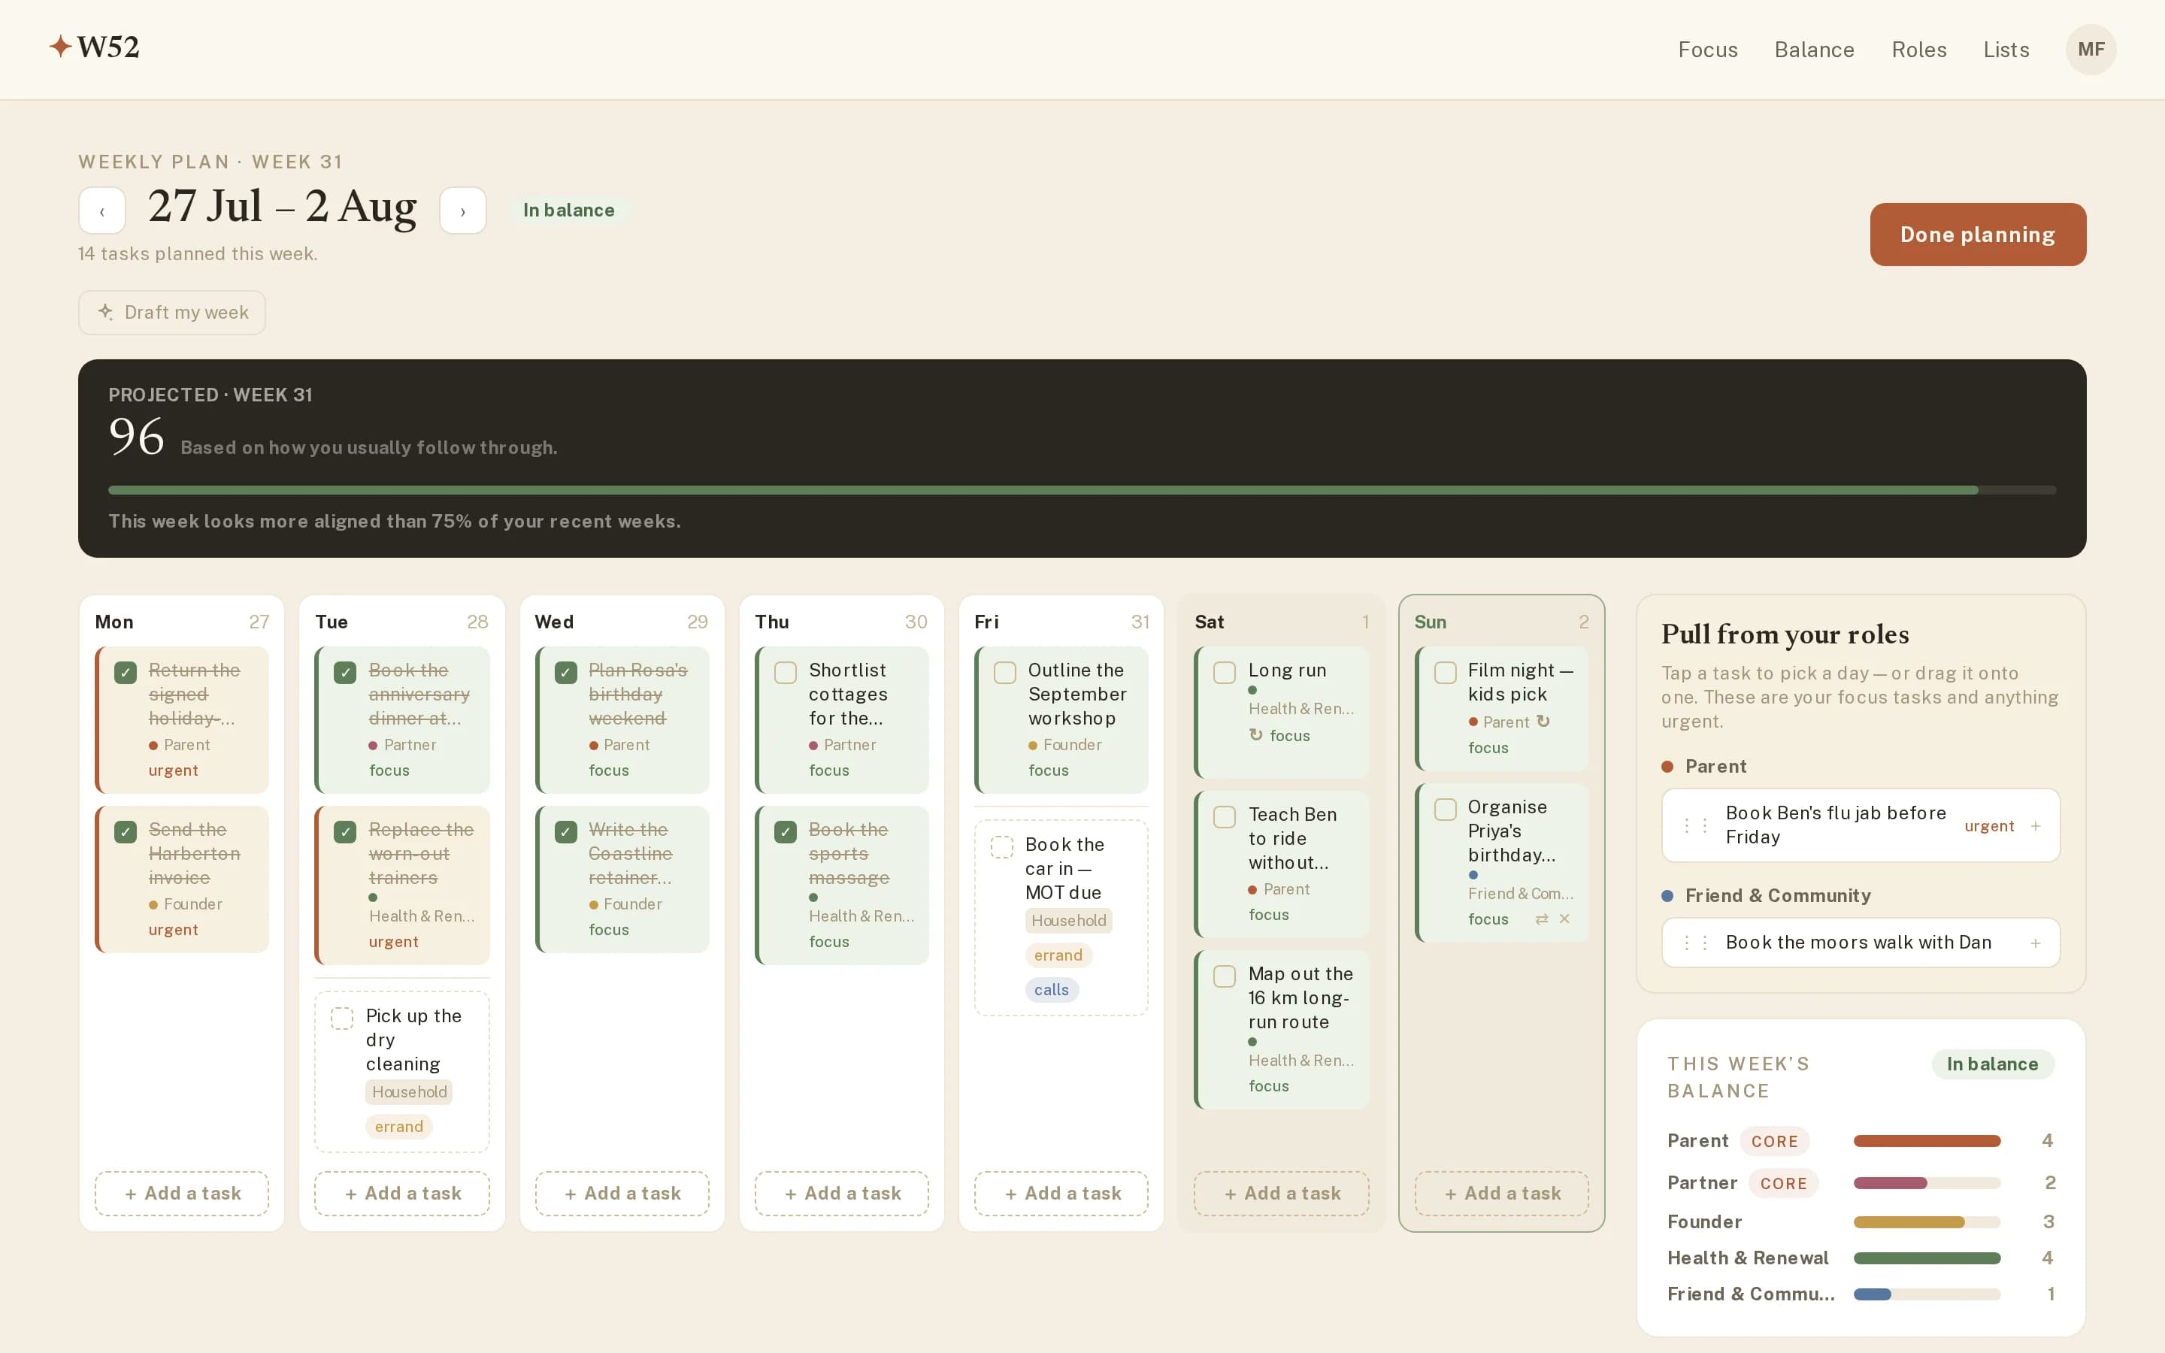Check the Long run task

click(x=1225, y=672)
